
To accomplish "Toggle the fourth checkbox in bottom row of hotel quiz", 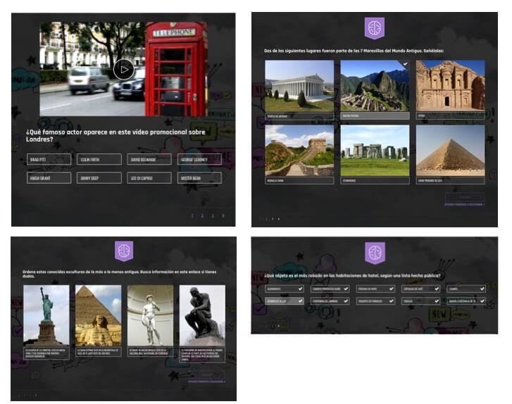I will 437,301.
